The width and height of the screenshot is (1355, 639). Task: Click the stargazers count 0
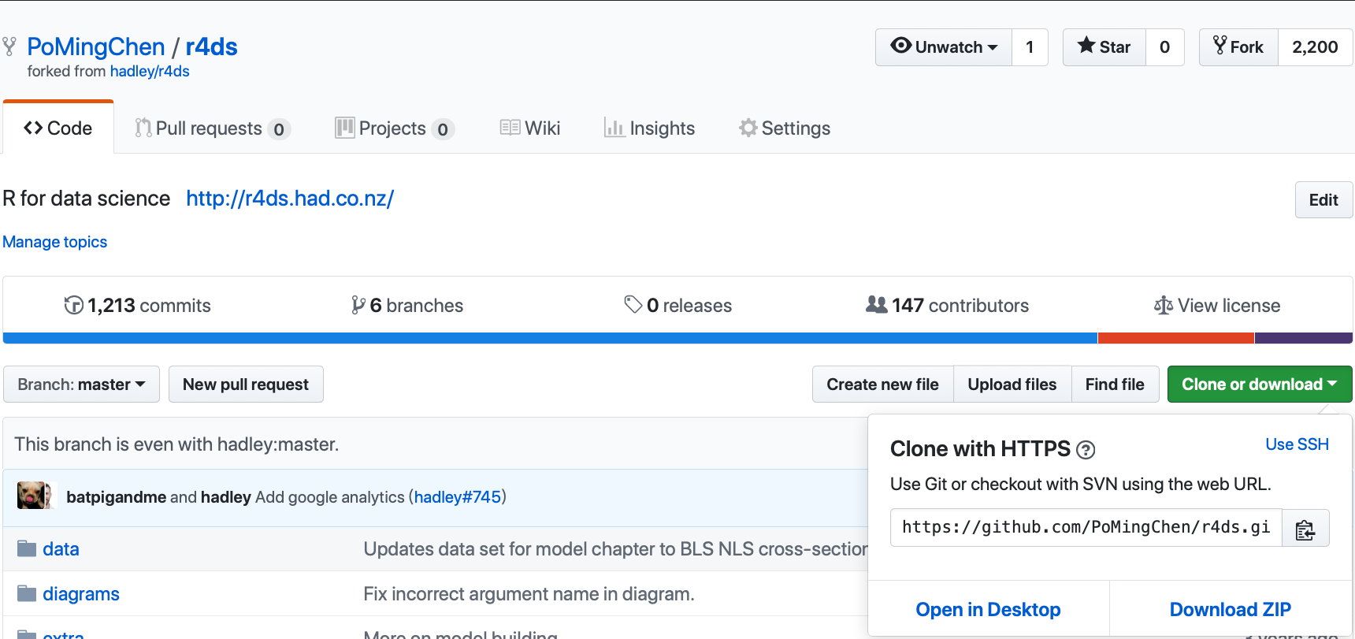point(1164,47)
